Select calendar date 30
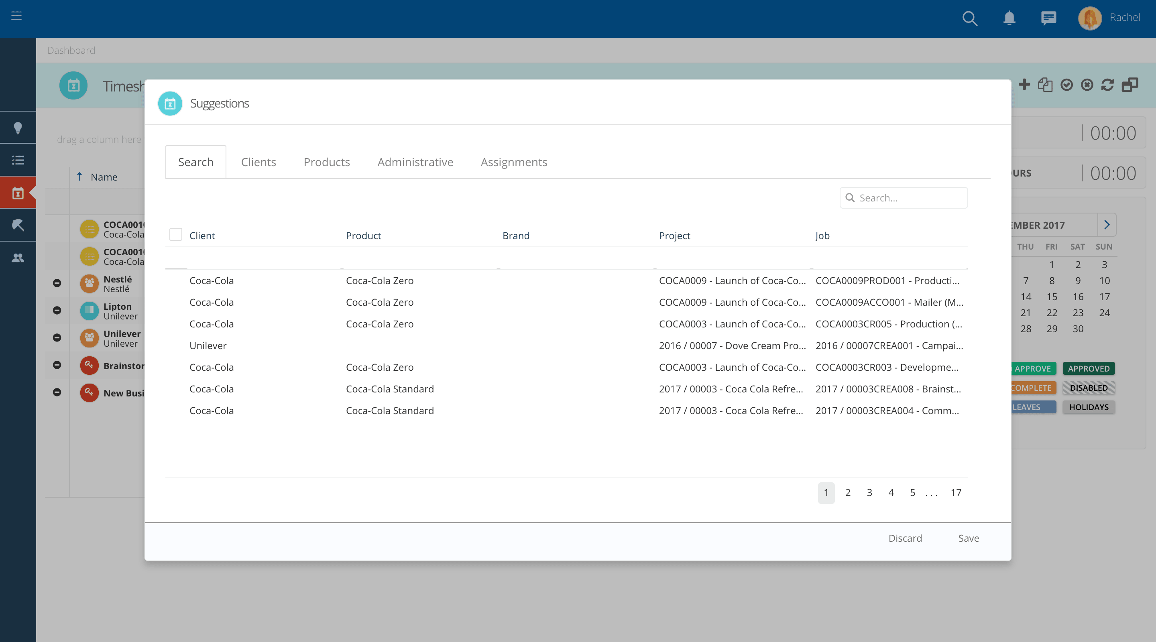 coord(1078,329)
